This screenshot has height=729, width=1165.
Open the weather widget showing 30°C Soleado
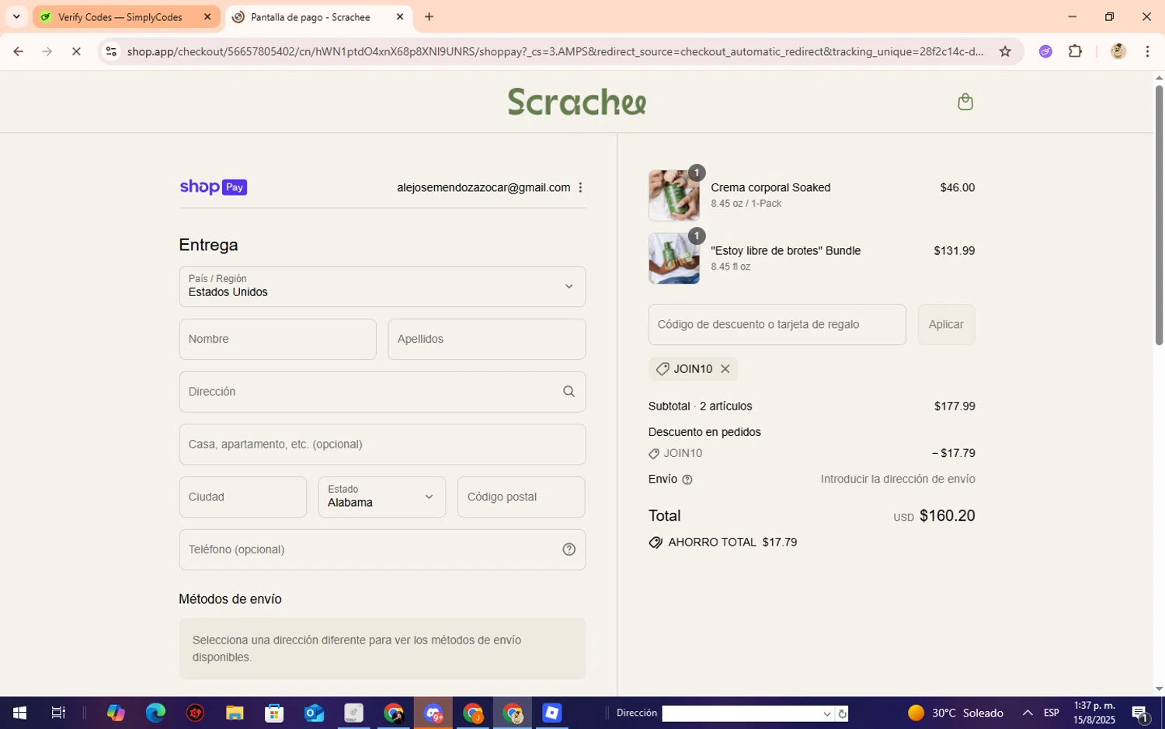tap(955, 713)
